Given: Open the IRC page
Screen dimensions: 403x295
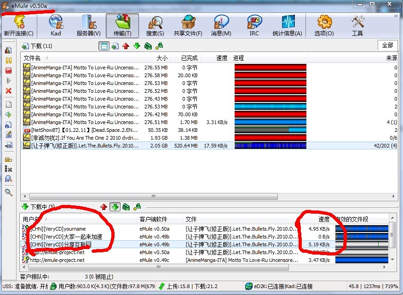Looking at the screenshot, I should point(254,25).
